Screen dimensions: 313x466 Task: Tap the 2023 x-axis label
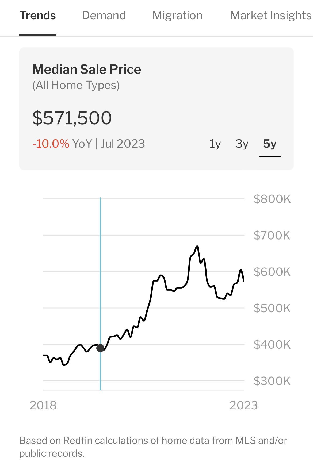pos(243,405)
